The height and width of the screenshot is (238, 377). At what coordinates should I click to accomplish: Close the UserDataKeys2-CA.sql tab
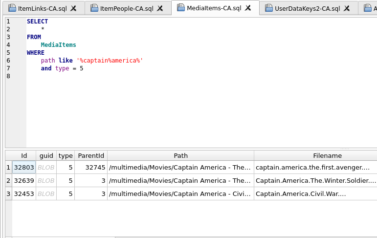[x=347, y=8]
